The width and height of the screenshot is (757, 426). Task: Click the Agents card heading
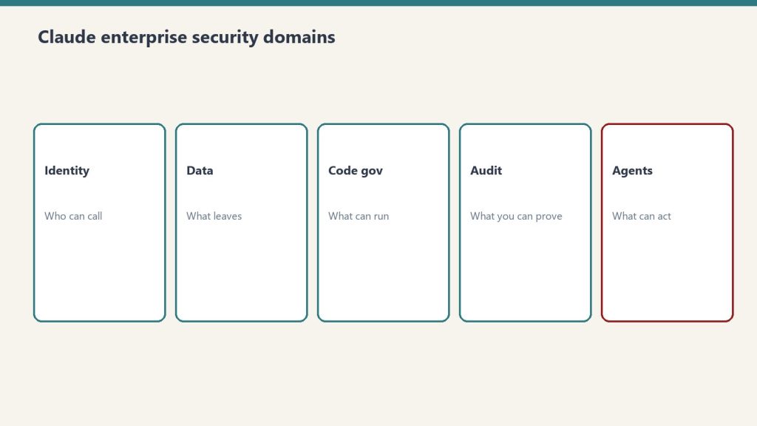(x=633, y=171)
